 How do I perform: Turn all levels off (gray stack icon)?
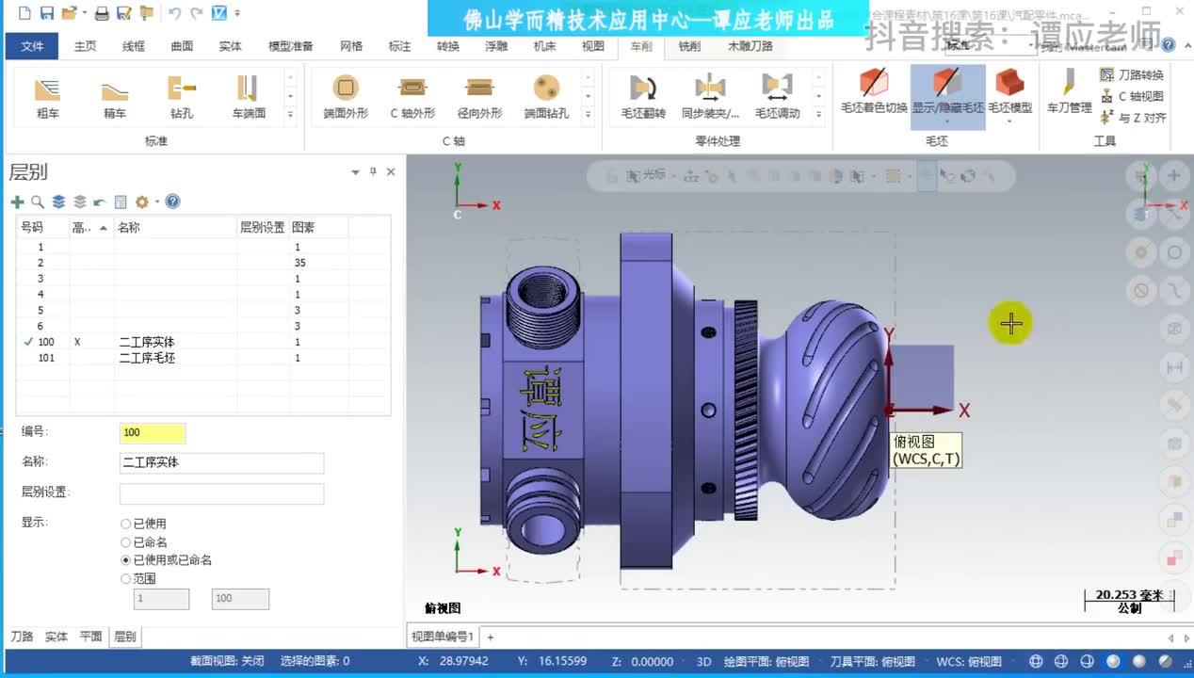click(79, 202)
